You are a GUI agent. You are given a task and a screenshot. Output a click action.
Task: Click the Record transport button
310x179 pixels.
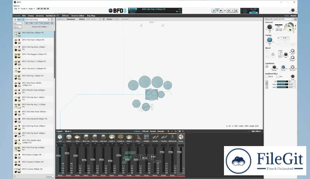[225, 11]
